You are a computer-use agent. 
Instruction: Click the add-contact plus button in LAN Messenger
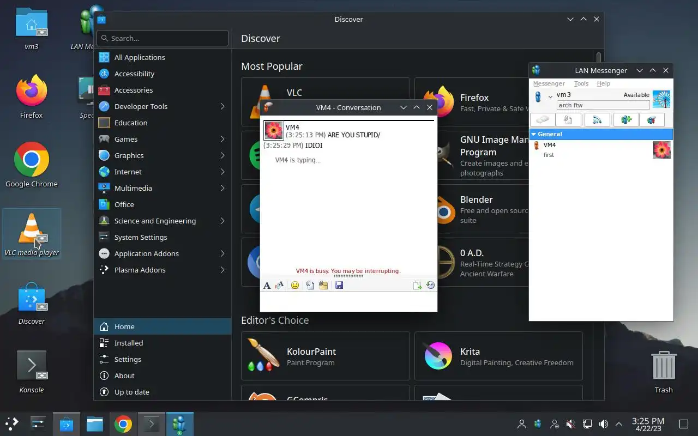click(626, 120)
